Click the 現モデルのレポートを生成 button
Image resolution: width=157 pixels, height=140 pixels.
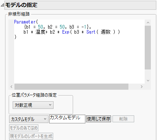(31, 136)
